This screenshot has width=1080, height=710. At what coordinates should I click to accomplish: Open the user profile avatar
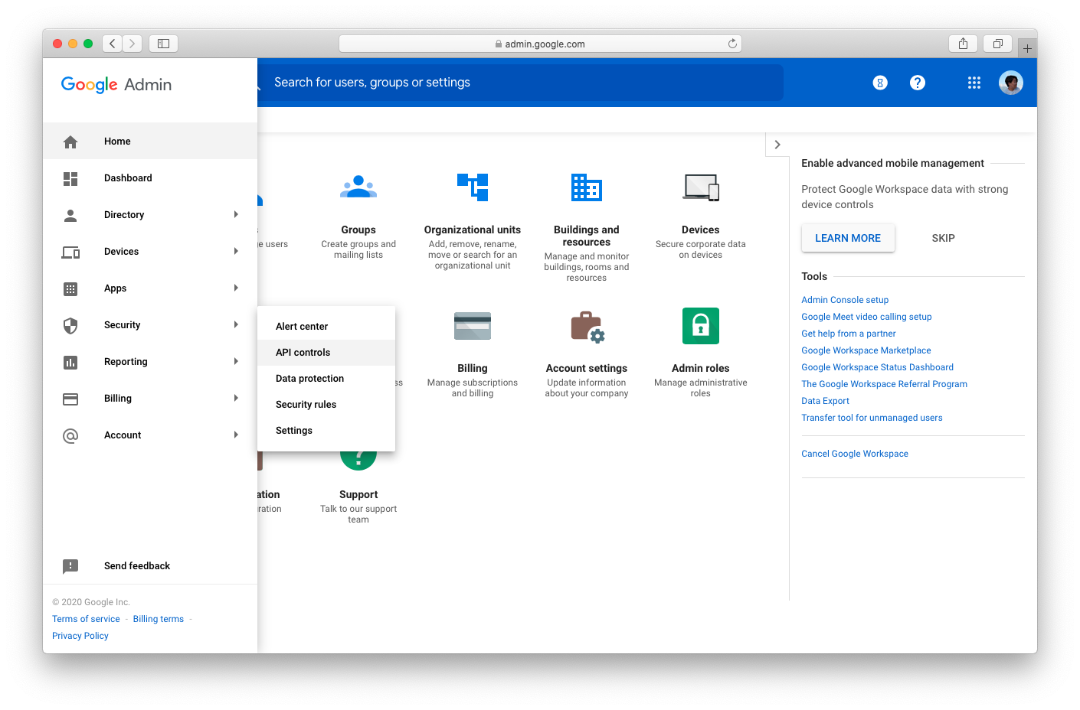pyautogui.click(x=1011, y=83)
